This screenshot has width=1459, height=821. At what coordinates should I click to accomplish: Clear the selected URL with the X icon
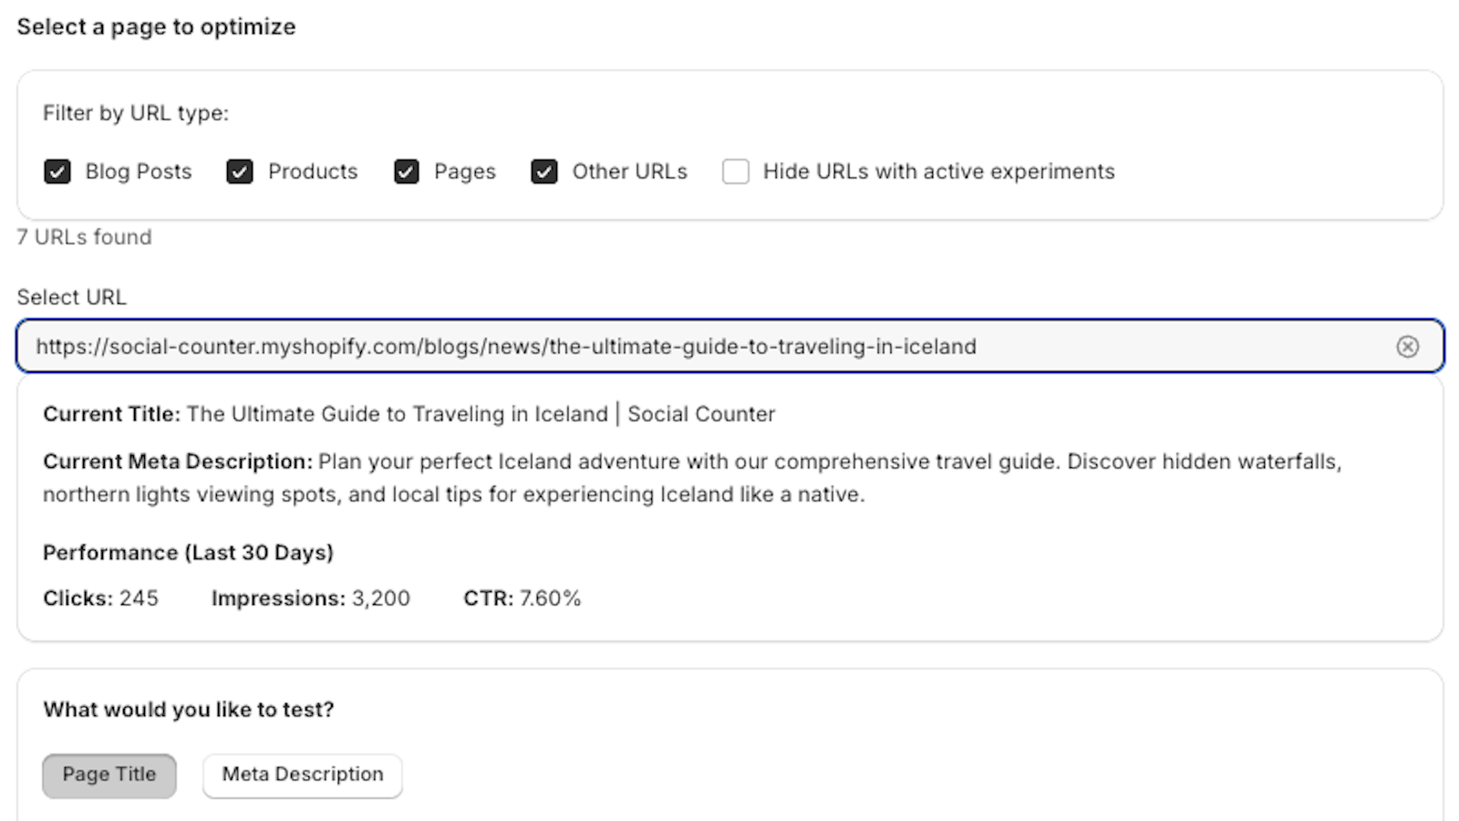(x=1407, y=347)
